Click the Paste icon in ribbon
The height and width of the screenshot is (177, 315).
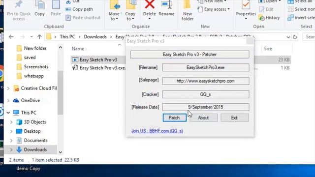(x=56, y=4)
